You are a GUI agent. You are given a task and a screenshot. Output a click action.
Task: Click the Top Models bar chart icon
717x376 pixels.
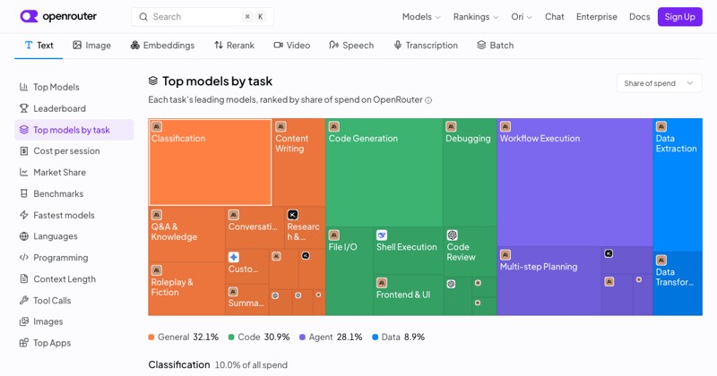point(24,87)
